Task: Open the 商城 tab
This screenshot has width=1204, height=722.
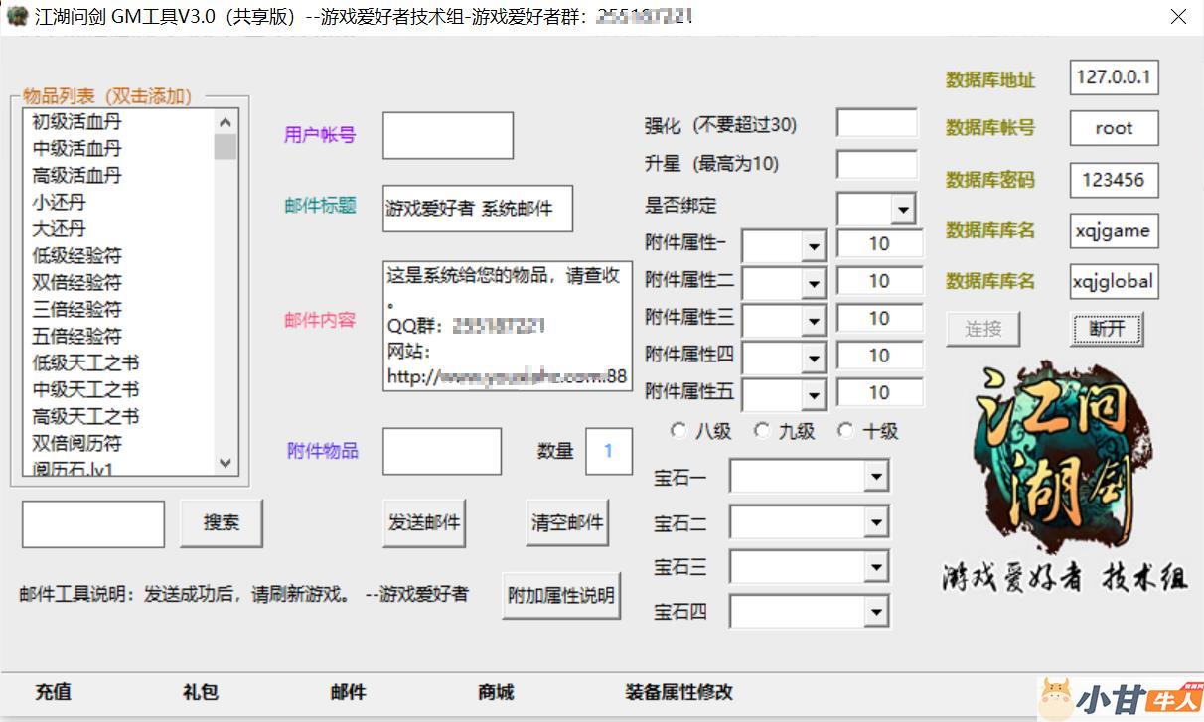Action: click(x=496, y=692)
